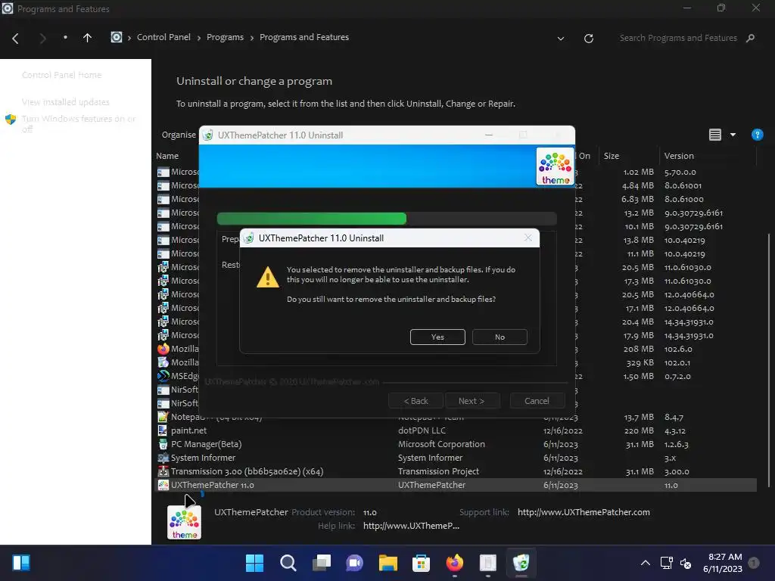Open the UXThemePatcher help link
Screen dimensions: 775x581
click(x=411, y=526)
